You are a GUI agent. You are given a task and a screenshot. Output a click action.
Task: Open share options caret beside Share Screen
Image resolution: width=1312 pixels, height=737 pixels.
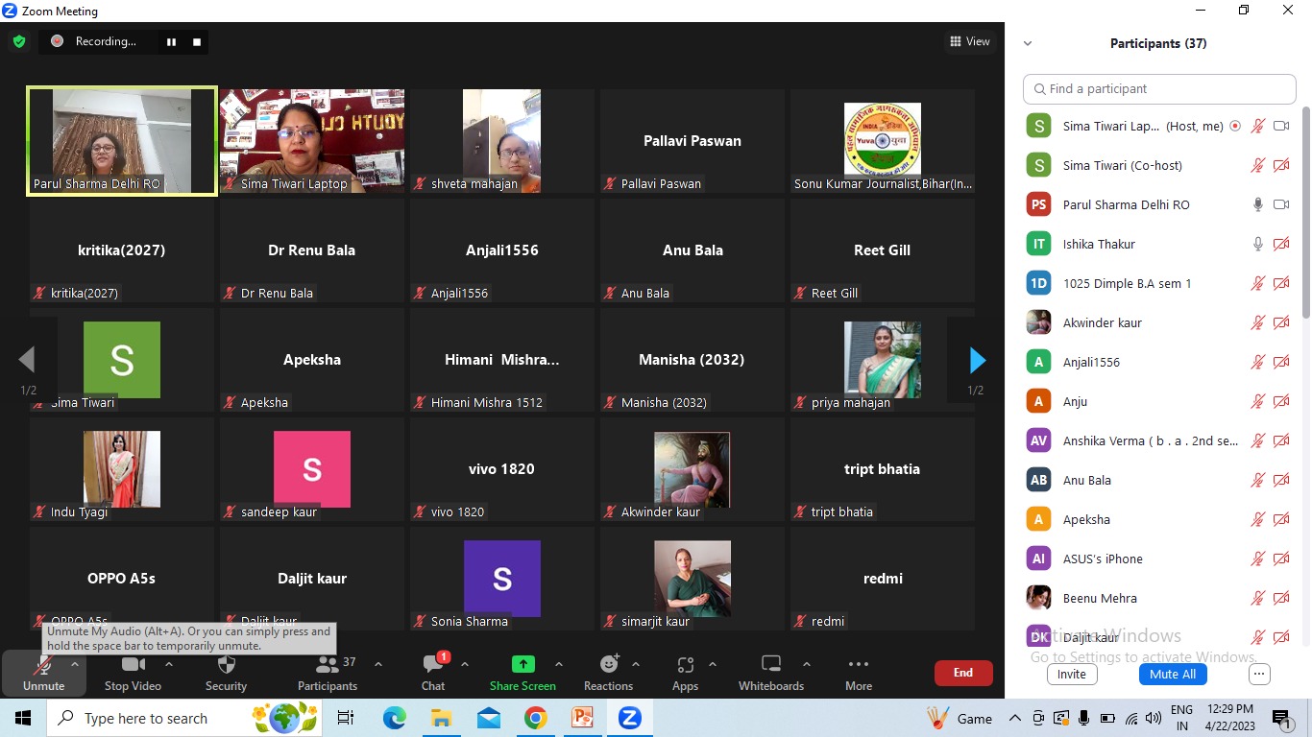559,664
